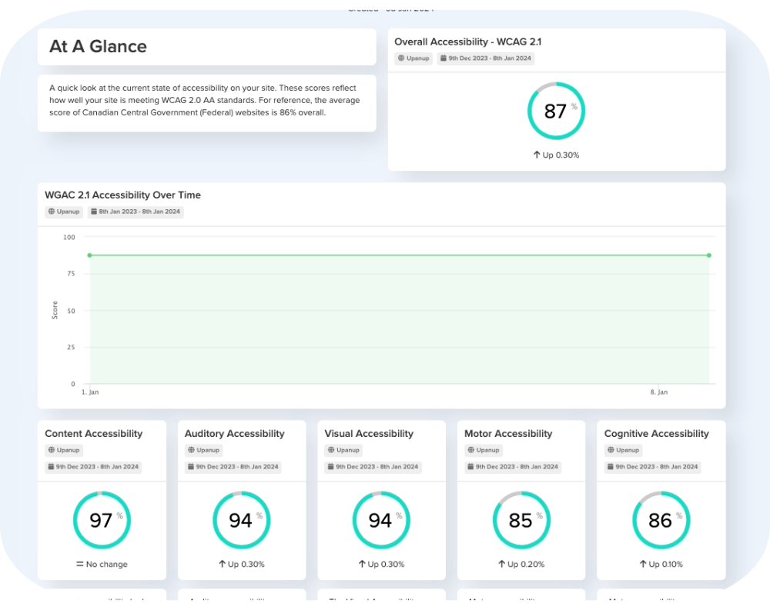Select the 94% Auditory Accessibility gauge
The width and height of the screenshot is (770, 610).
pyautogui.click(x=242, y=520)
